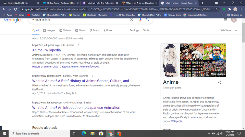Open the notification center icon
Viewport: 245px width, 137px height.
click(x=239, y=133)
